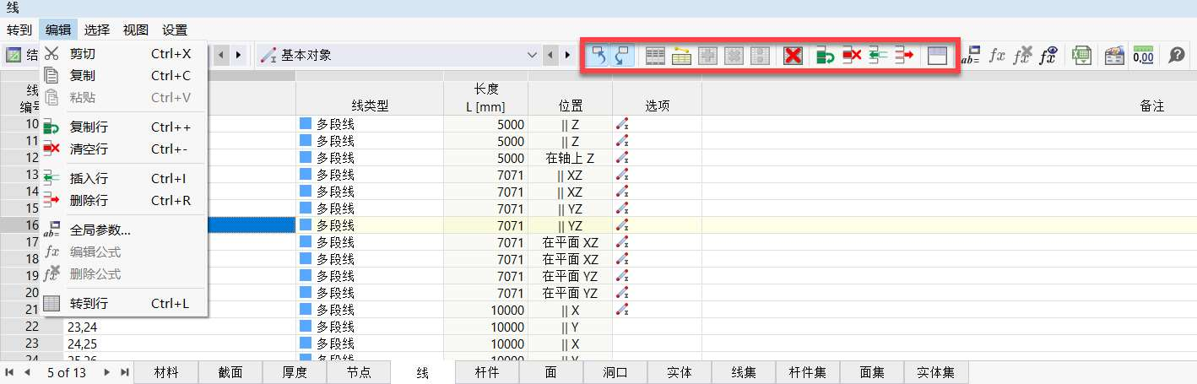Choose 删除行 from the Edit menu

point(123,201)
